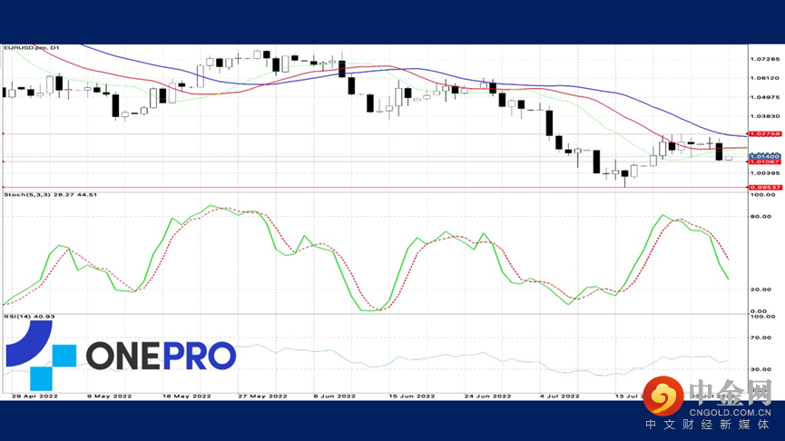Click the 9 May 2022 date label

(109, 396)
